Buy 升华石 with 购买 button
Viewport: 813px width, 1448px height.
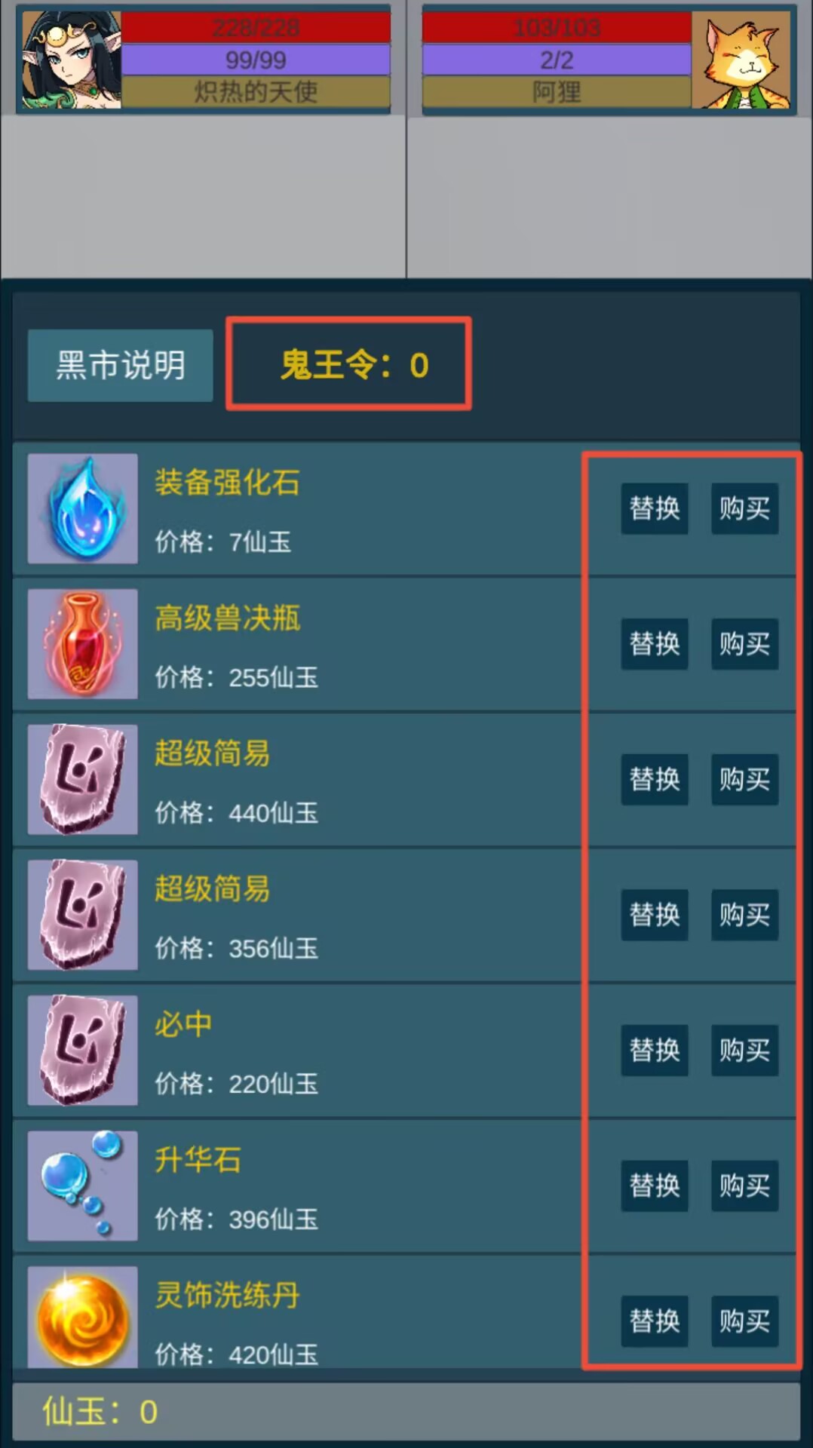[x=744, y=1186]
